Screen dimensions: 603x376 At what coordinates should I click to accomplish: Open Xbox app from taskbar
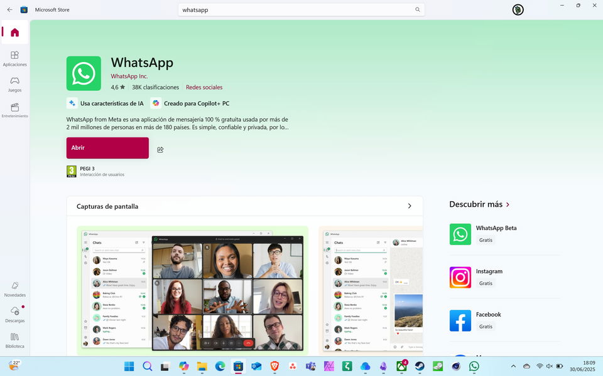(401, 367)
